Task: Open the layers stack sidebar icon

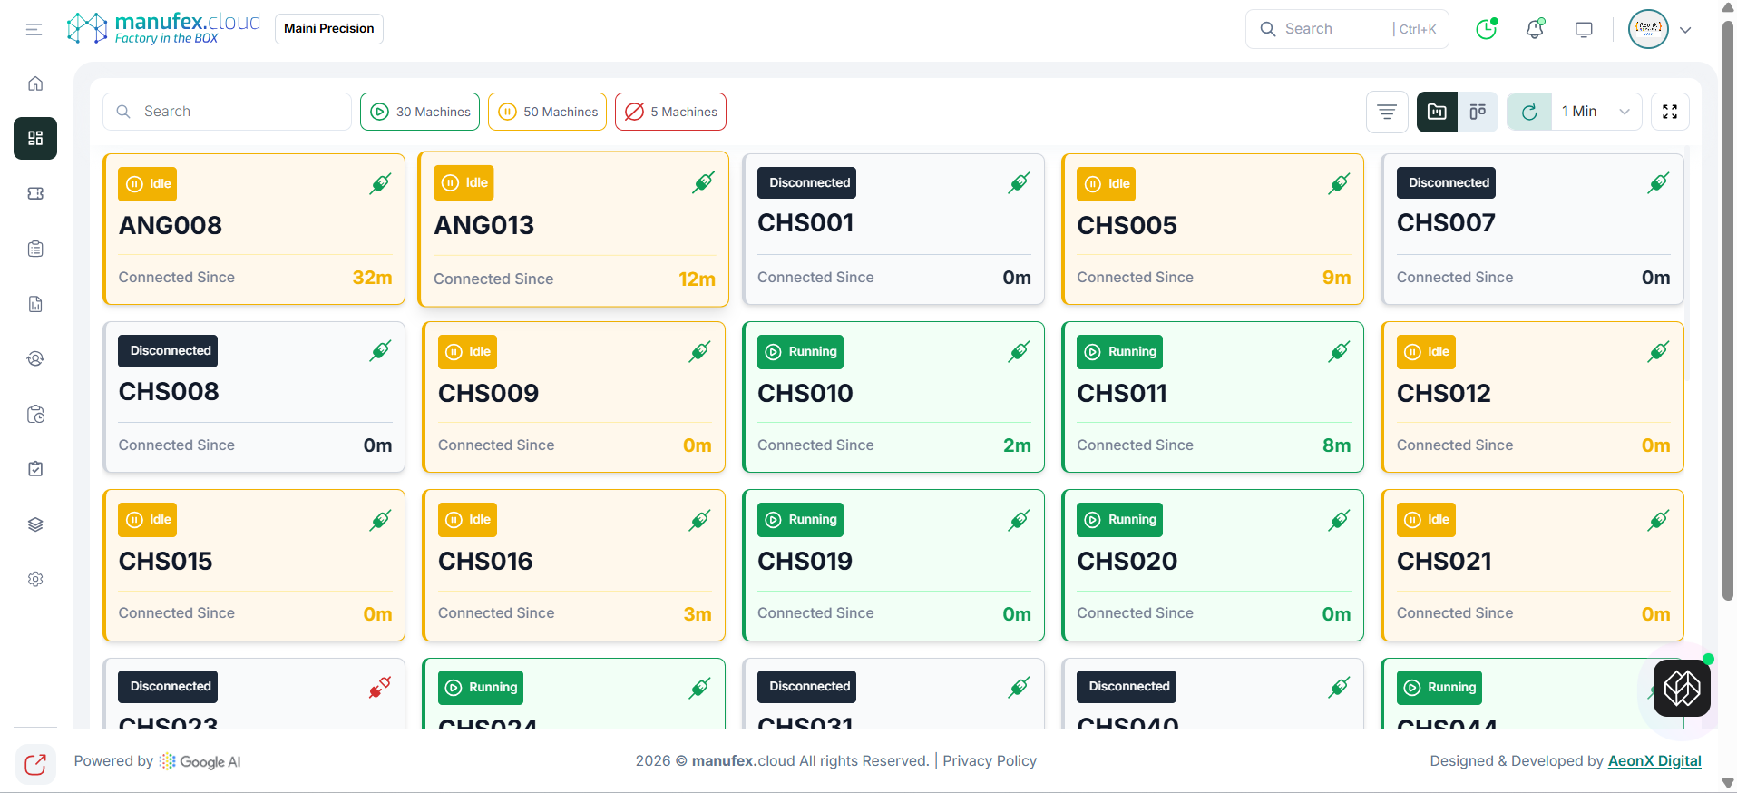Action: [35, 524]
